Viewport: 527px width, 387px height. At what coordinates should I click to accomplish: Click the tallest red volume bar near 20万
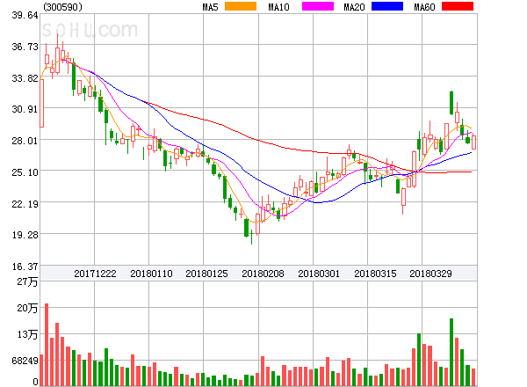(47, 345)
